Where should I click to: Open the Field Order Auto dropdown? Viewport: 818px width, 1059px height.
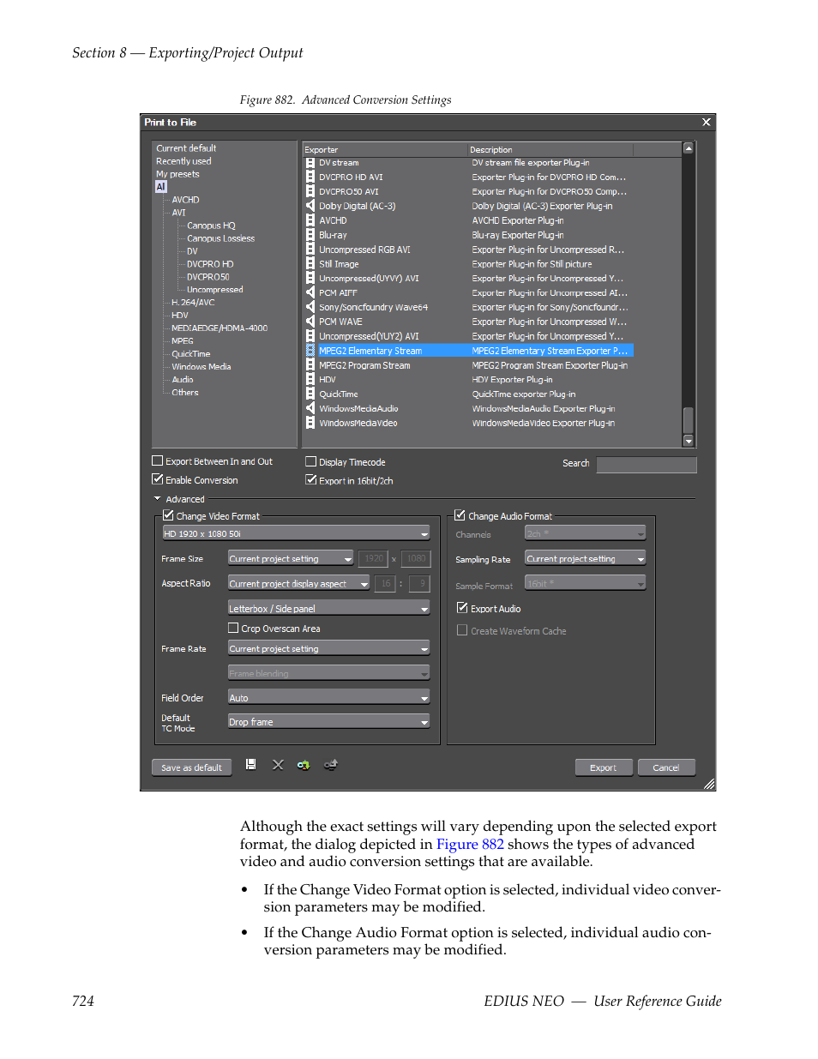click(328, 697)
